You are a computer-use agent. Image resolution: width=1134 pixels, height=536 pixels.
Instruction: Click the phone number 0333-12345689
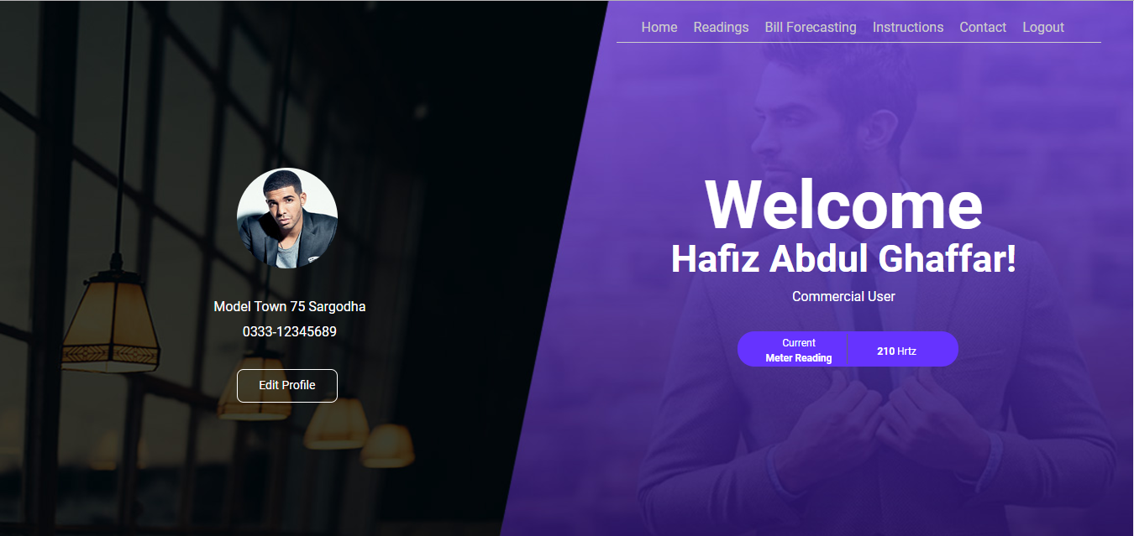290,332
